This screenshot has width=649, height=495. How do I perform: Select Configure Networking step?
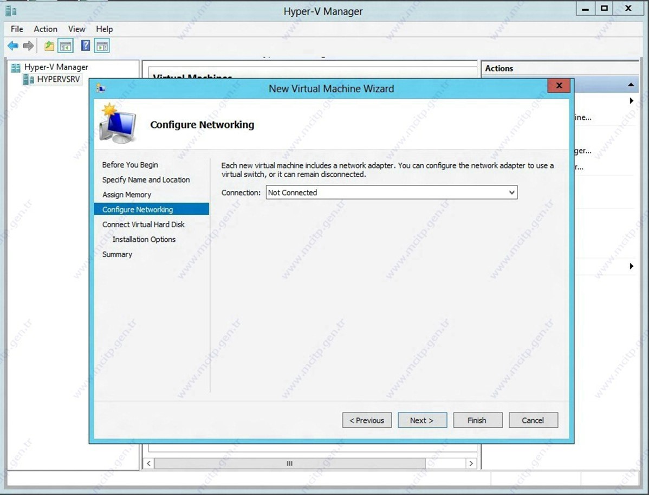pyautogui.click(x=152, y=209)
